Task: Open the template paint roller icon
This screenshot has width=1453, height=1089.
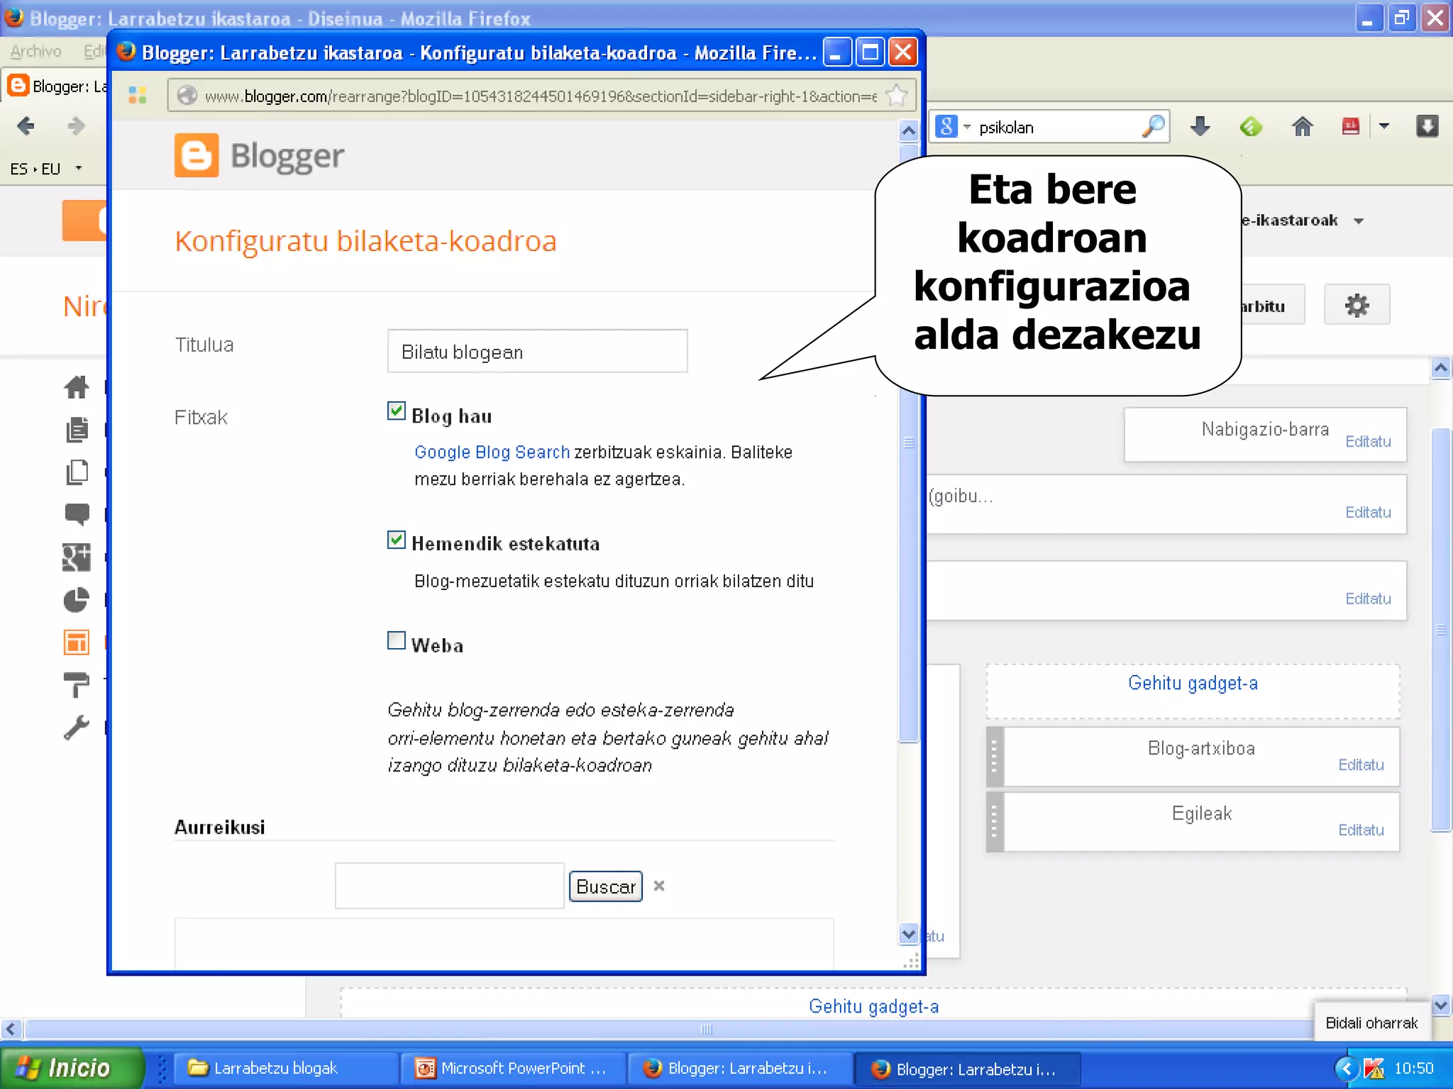Action: (x=77, y=685)
